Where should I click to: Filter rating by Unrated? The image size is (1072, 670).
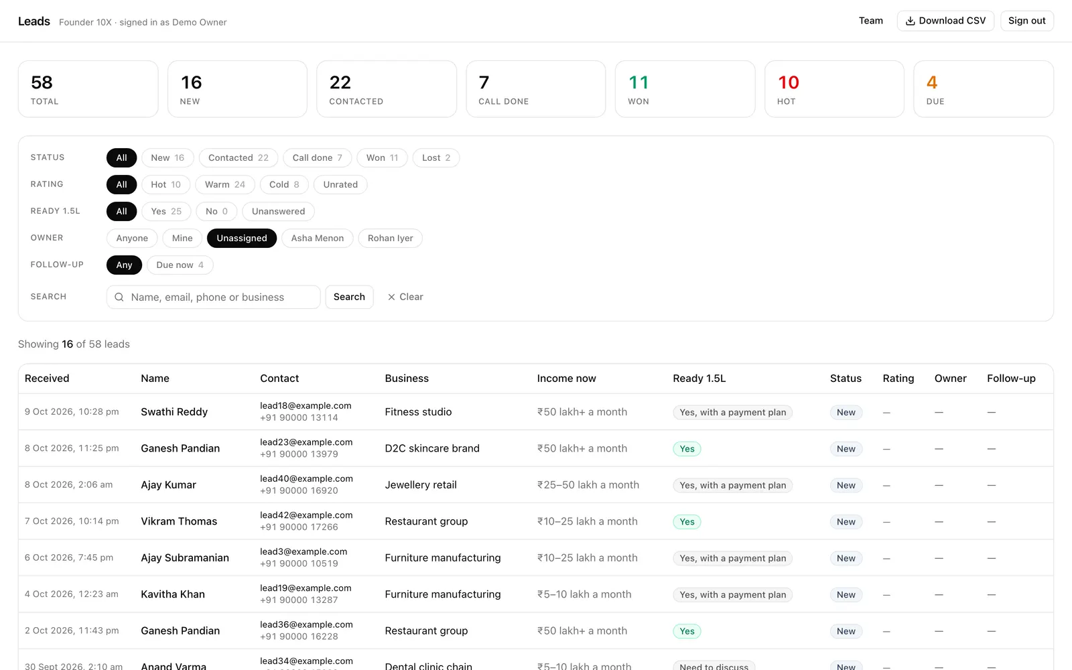tap(340, 184)
